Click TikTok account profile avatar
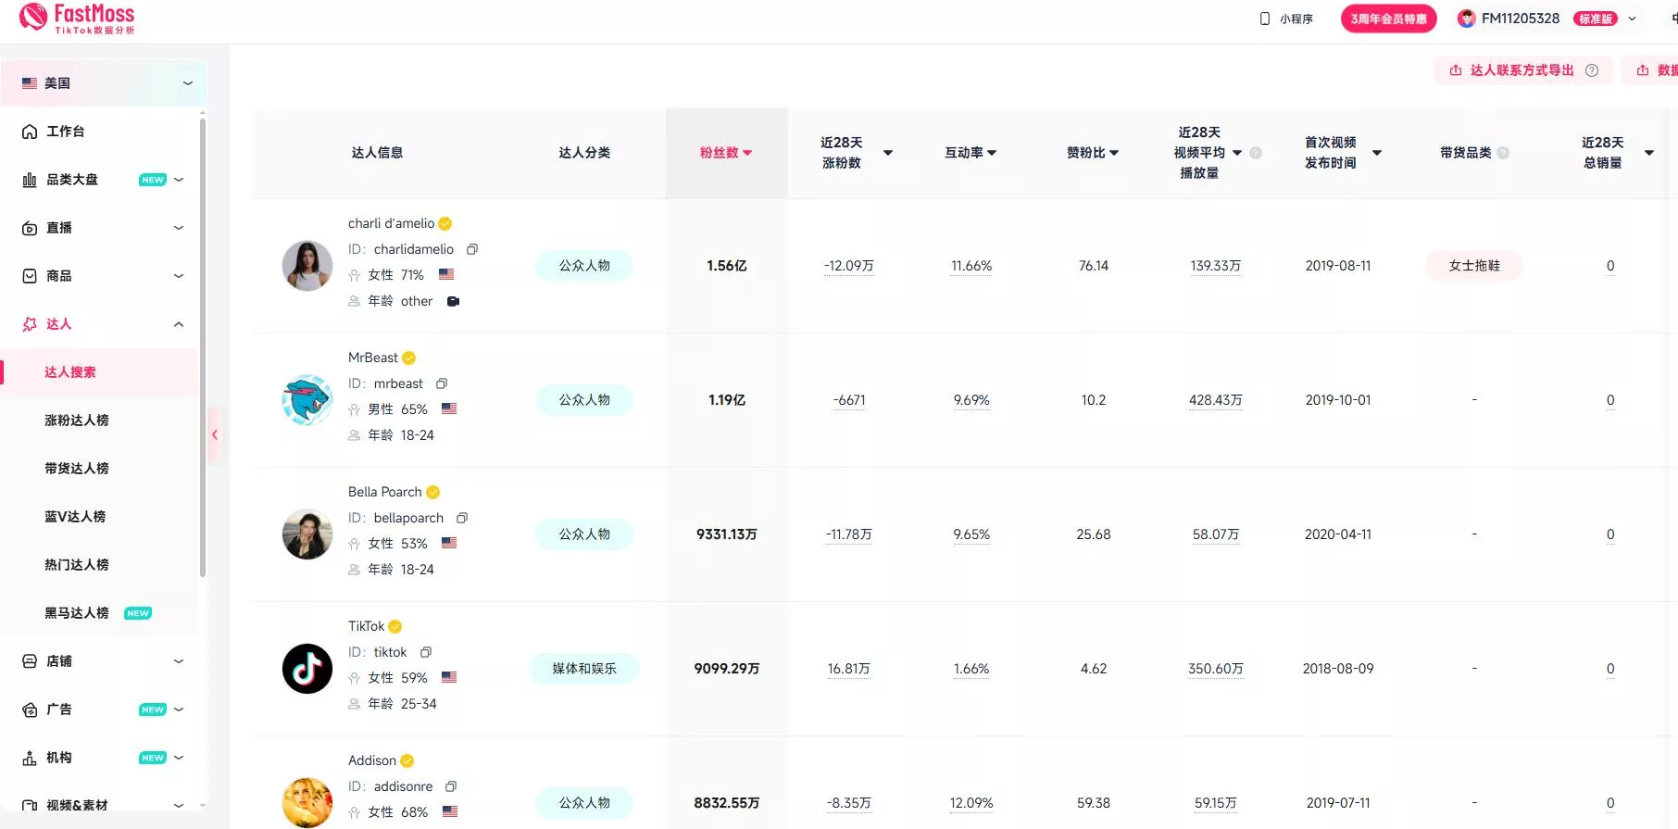This screenshot has height=829, width=1678. (307, 669)
